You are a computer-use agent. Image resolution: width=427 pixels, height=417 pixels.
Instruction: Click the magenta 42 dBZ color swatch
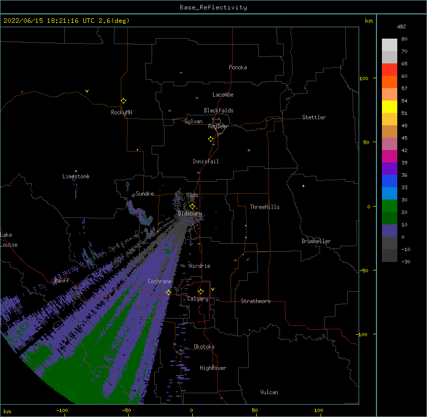[x=389, y=156]
